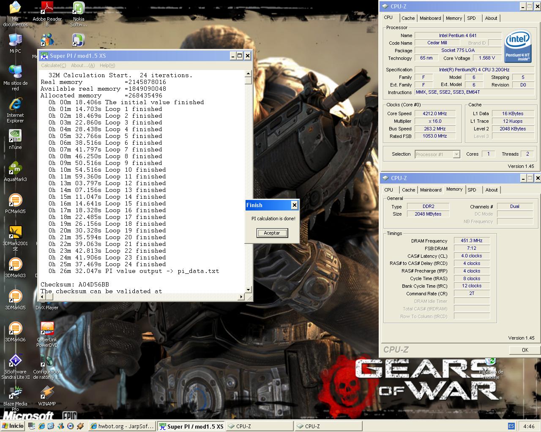
Task: Select Super PI / mod1.5 XS taskbar button
Action: [x=191, y=426]
